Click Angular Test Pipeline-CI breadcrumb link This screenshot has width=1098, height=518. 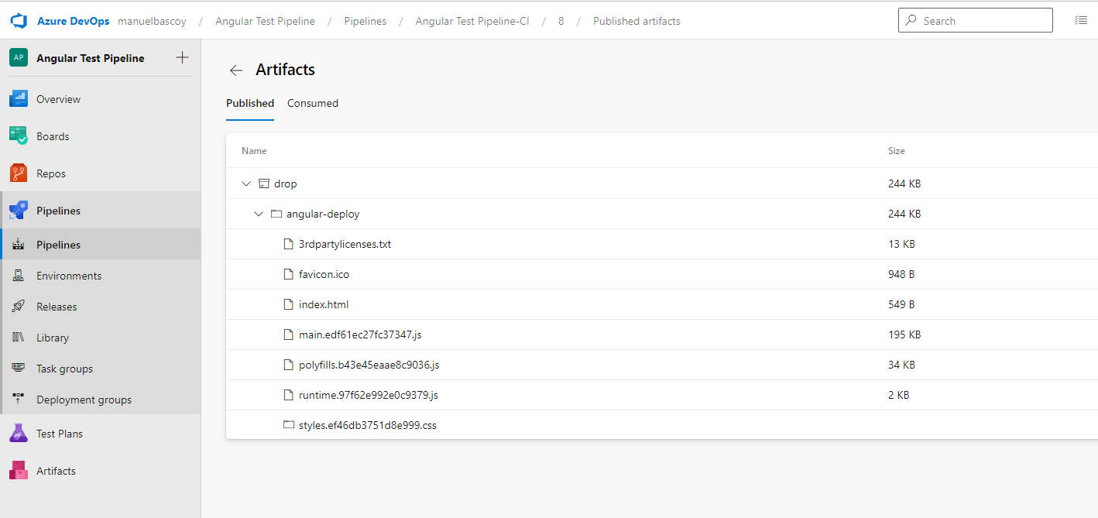pos(472,21)
